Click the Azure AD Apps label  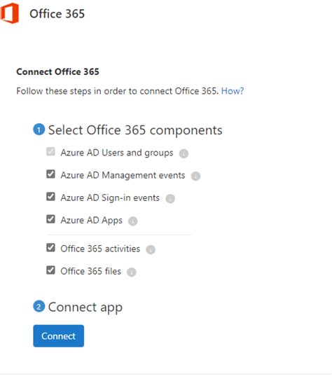(x=91, y=221)
